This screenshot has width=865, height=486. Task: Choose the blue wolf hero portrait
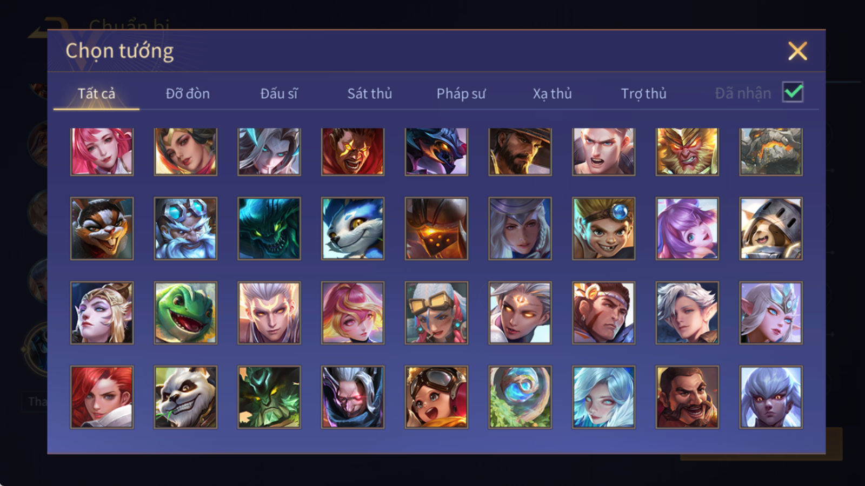tap(352, 228)
